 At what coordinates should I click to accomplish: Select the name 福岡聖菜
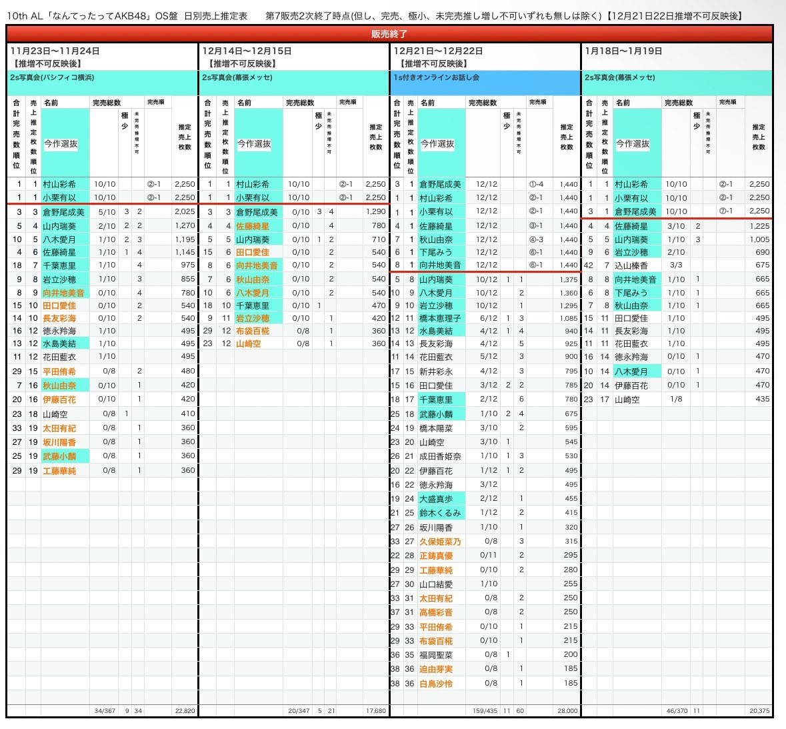pyautogui.click(x=436, y=655)
